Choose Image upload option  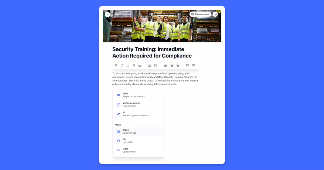click(x=138, y=131)
